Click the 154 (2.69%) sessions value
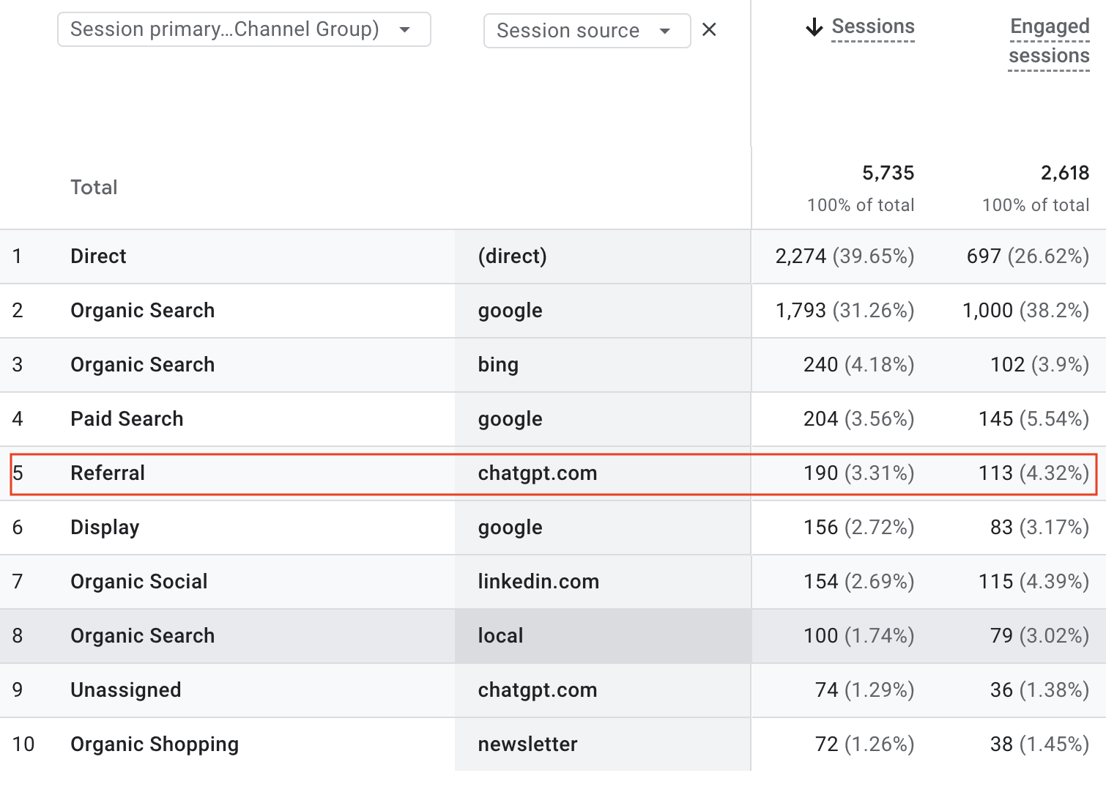The image size is (1106, 806). [858, 582]
